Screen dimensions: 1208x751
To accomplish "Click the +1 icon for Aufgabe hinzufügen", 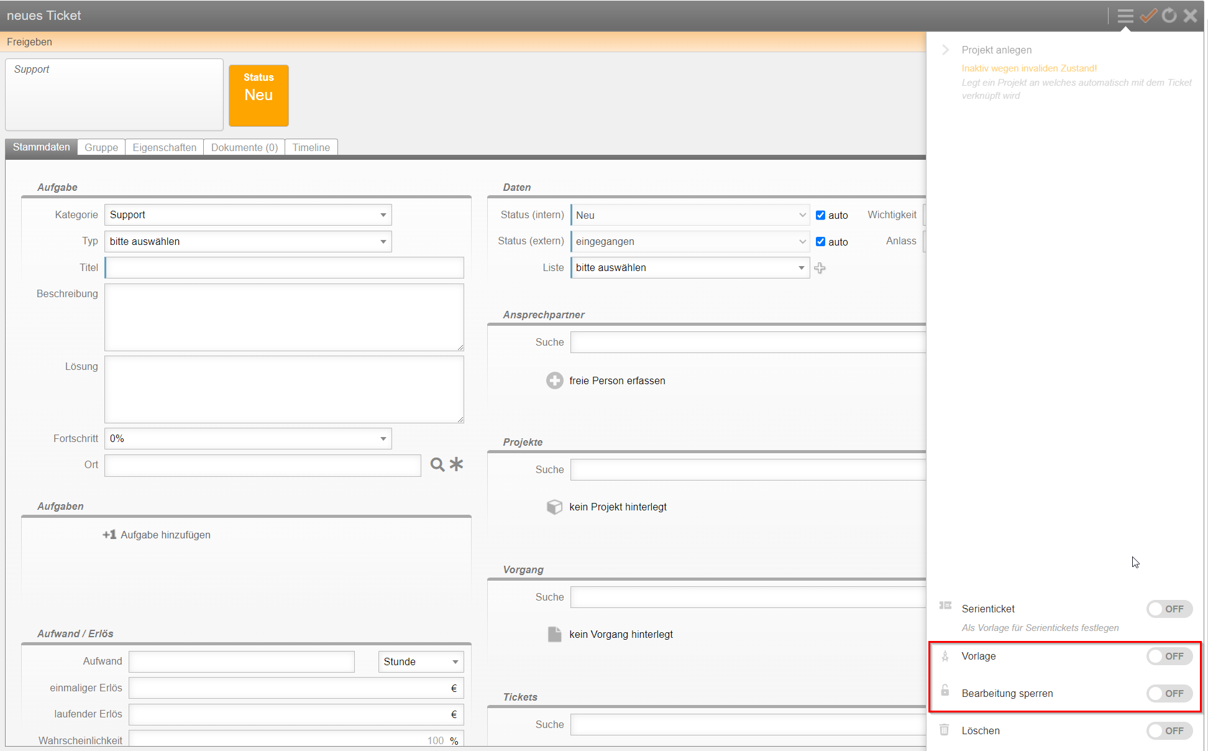I will (109, 535).
